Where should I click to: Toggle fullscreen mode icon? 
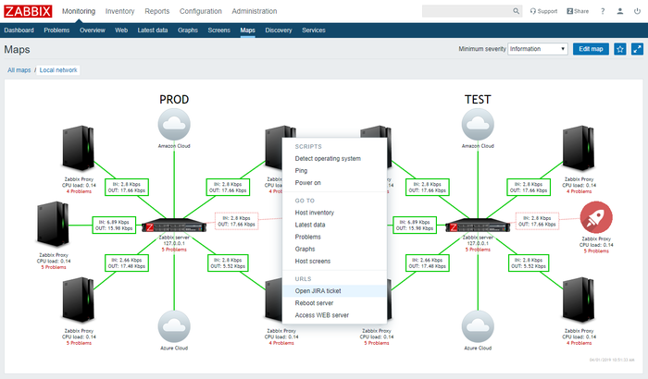point(637,49)
